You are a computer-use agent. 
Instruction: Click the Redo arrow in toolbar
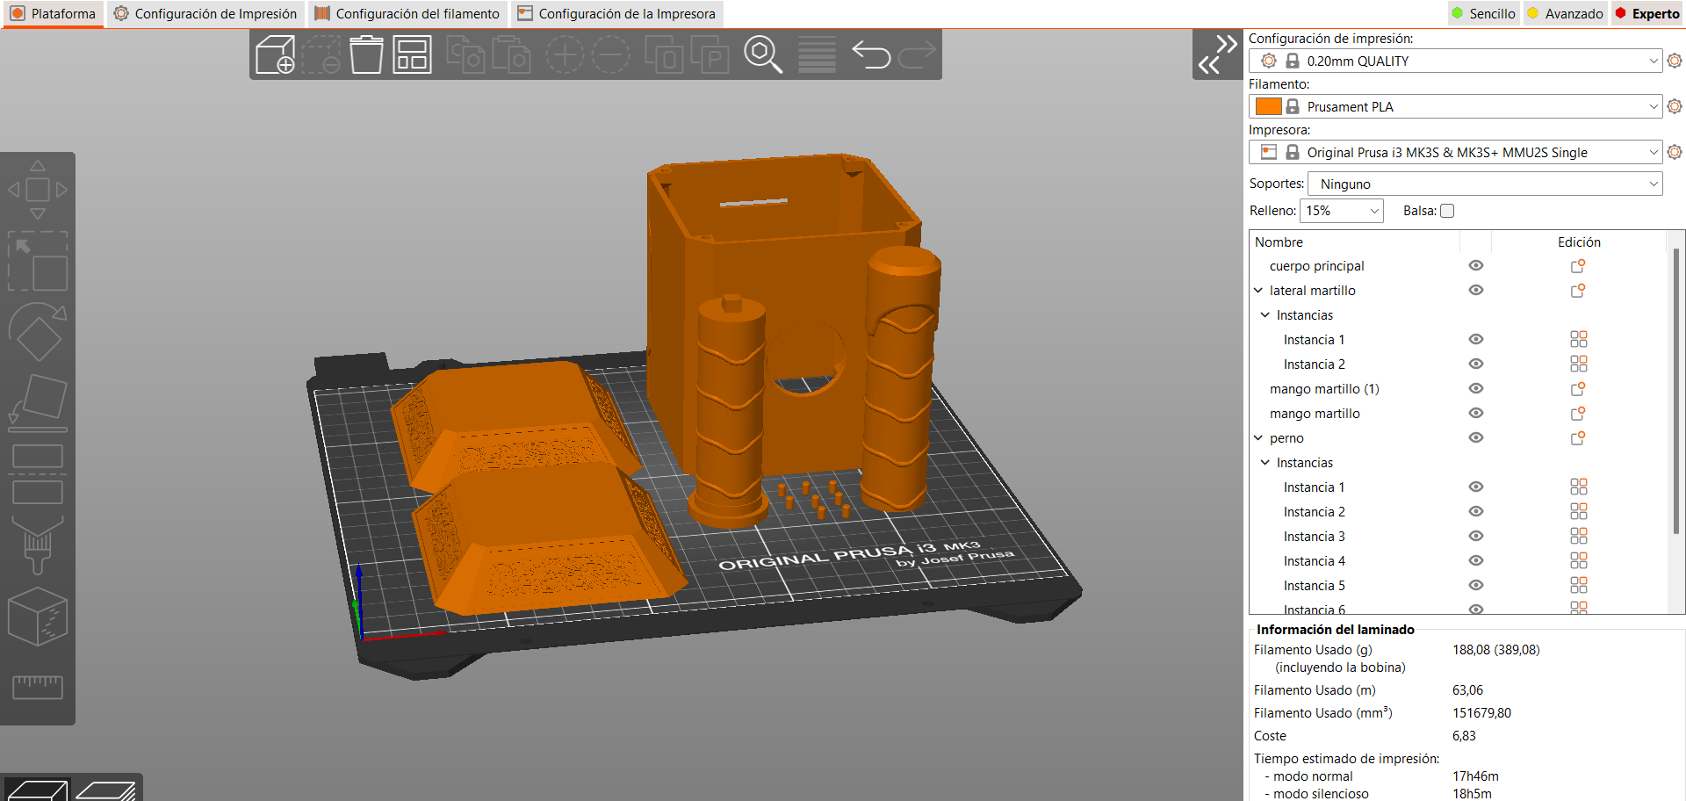(x=917, y=54)
